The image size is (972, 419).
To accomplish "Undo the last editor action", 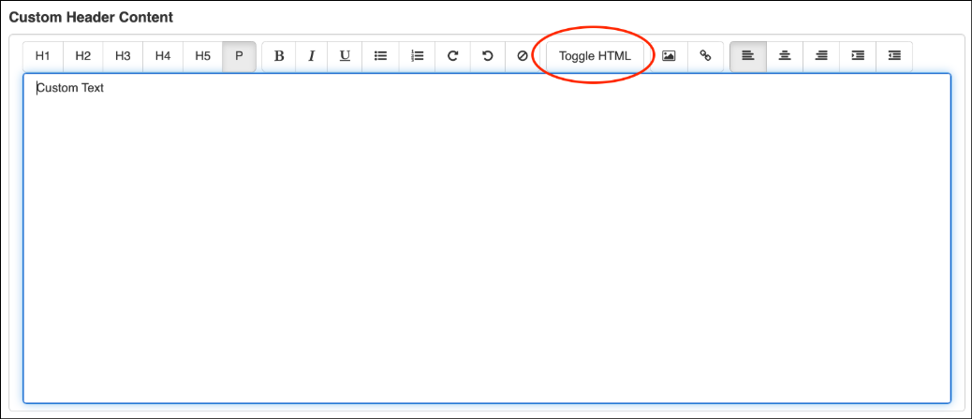I will (487, 56).
